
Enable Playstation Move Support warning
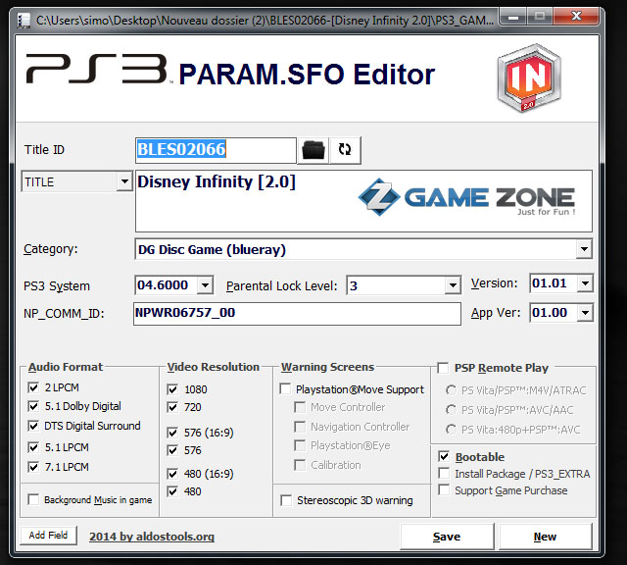pos(286,389)
